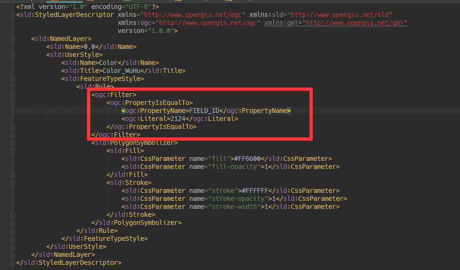Image resolution: width=460 pixels, height=270 pixels.
Task: Click the sld:FeatureTypeStyle opening tag text
Action: pyautogui.click(x=103, y=79)
